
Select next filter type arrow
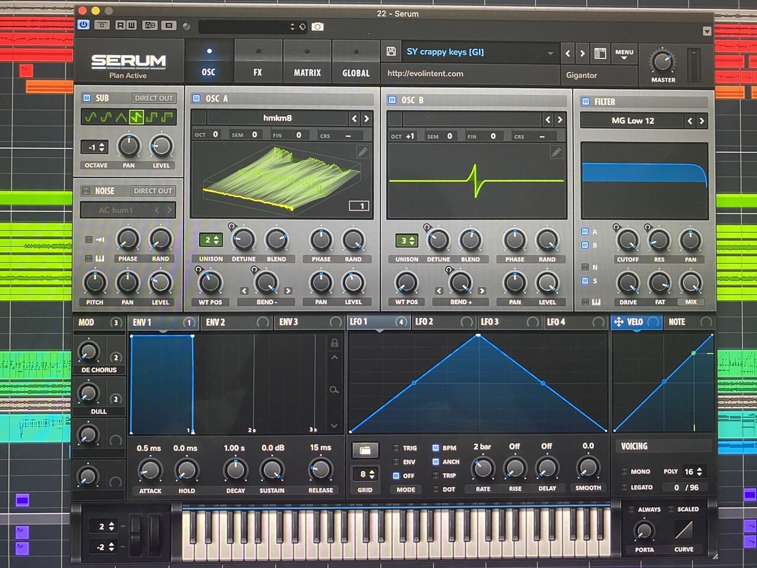pos(701,121)
